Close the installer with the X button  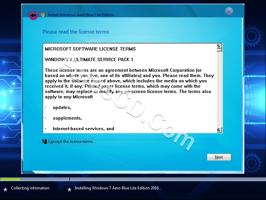click(229, 12)
